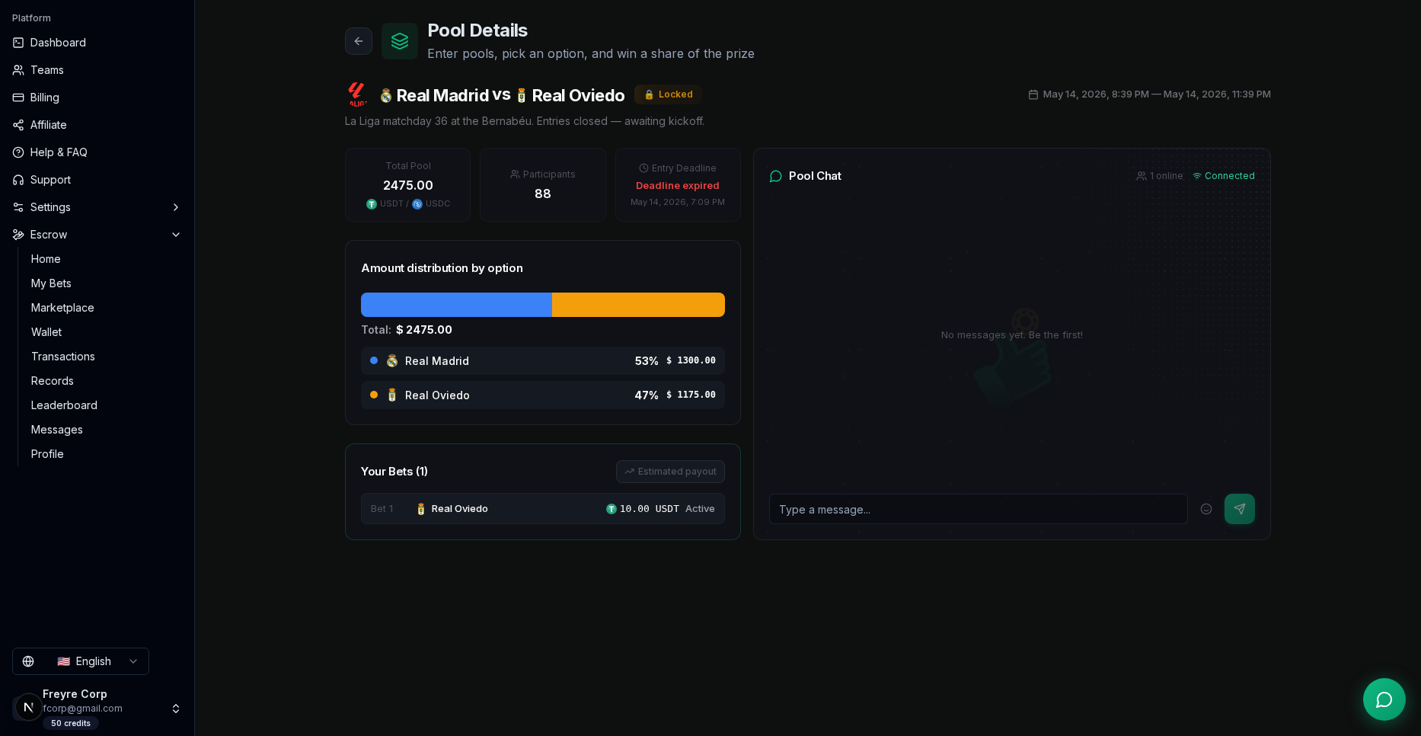Click the Help & FAQ question icon
The width and height of the screenshot is (1421, 736).
click(x=18, y=152)
